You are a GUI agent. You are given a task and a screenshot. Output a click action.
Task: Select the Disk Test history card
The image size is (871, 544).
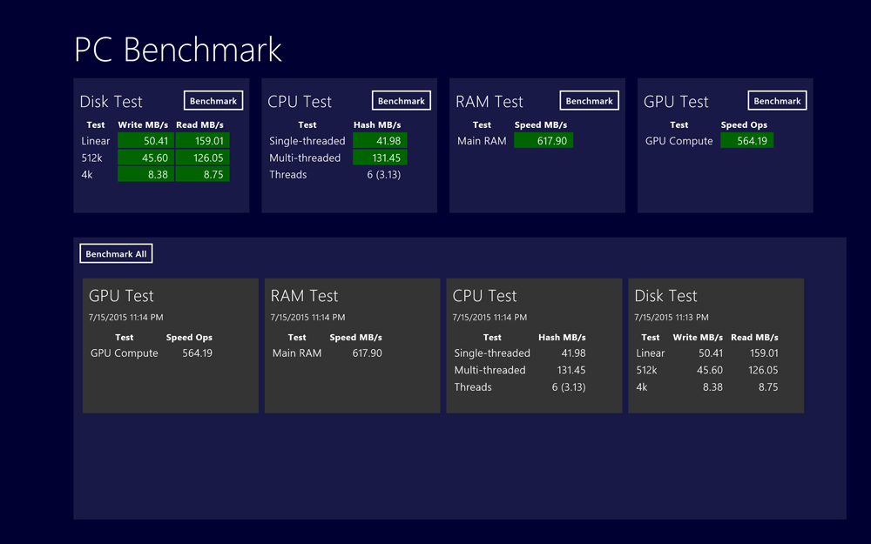[x=716, y=346]
